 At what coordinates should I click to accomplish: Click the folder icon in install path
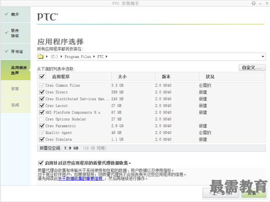[x=40, y=56]
